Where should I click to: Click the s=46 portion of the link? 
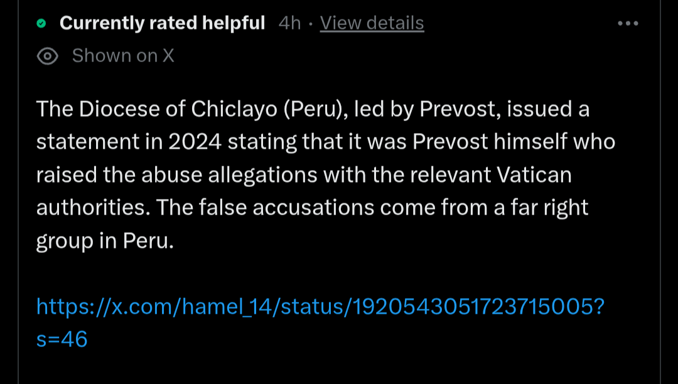(x=62, y=339)
